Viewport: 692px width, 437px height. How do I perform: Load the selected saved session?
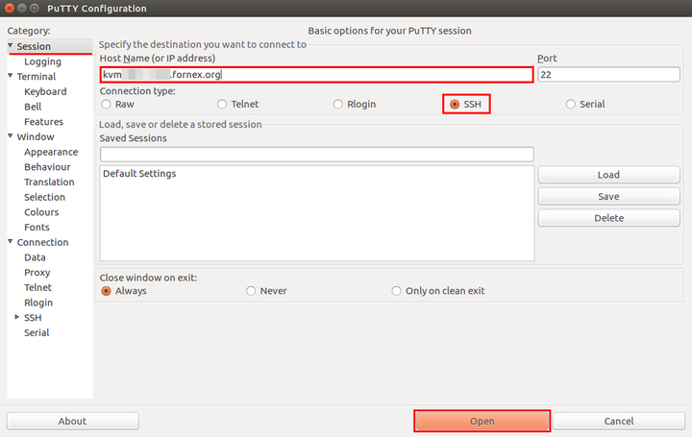608,175
